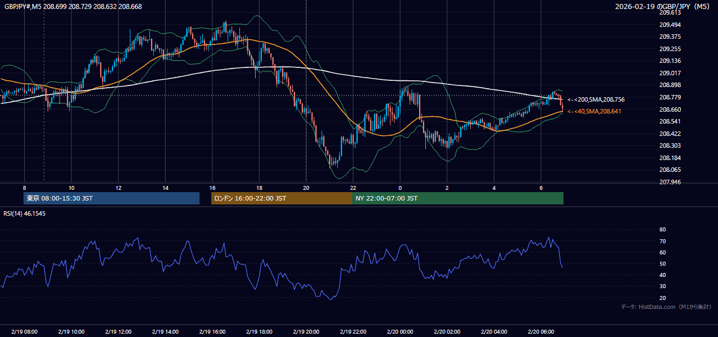Viewport: 718px width, 337px height.
Task: Click price axis value 208.184
Action: click(670, 158)
